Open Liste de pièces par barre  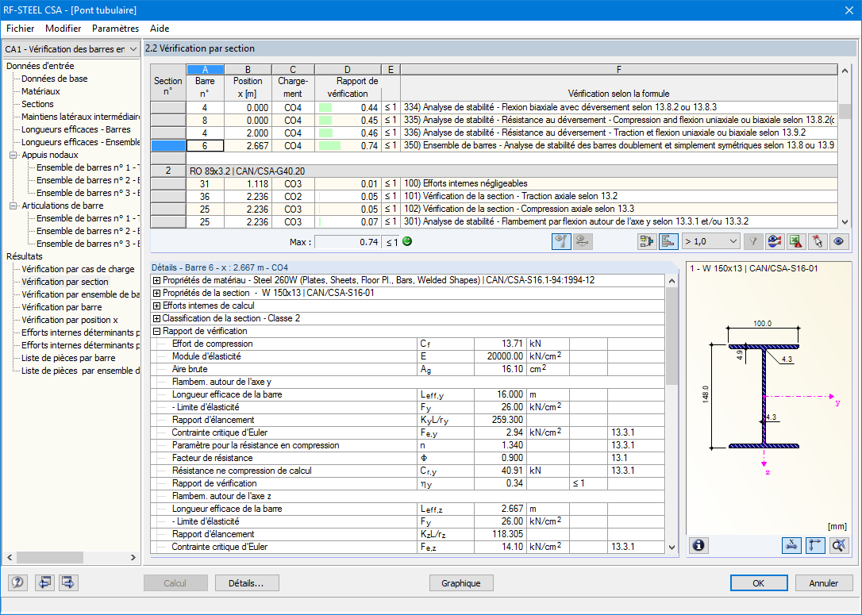tap(68, 357)
